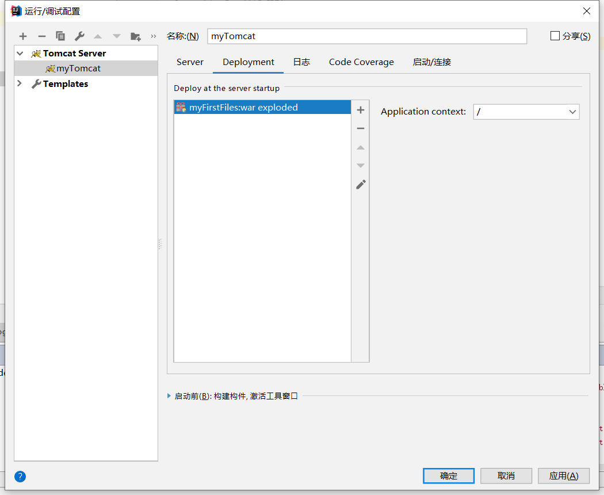
Task: Click the Templates wrench icon in tree
Action: 36,83
